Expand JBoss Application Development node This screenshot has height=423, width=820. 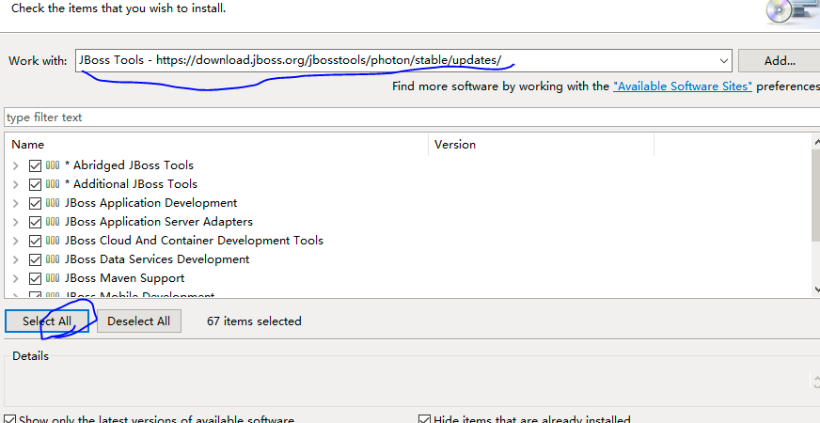click(16, 203)
